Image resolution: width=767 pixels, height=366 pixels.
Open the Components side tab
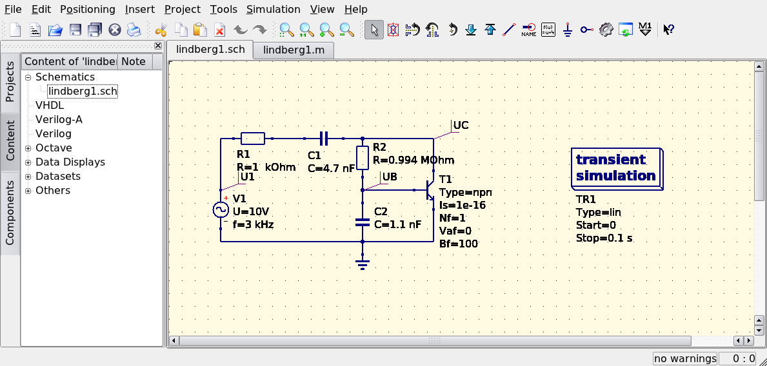[10, 213]
